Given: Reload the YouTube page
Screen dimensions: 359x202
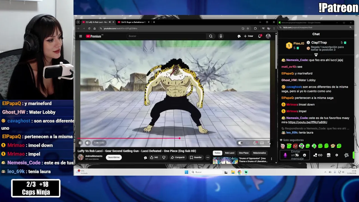Looking at the screenshot, I should coord(89,28).
